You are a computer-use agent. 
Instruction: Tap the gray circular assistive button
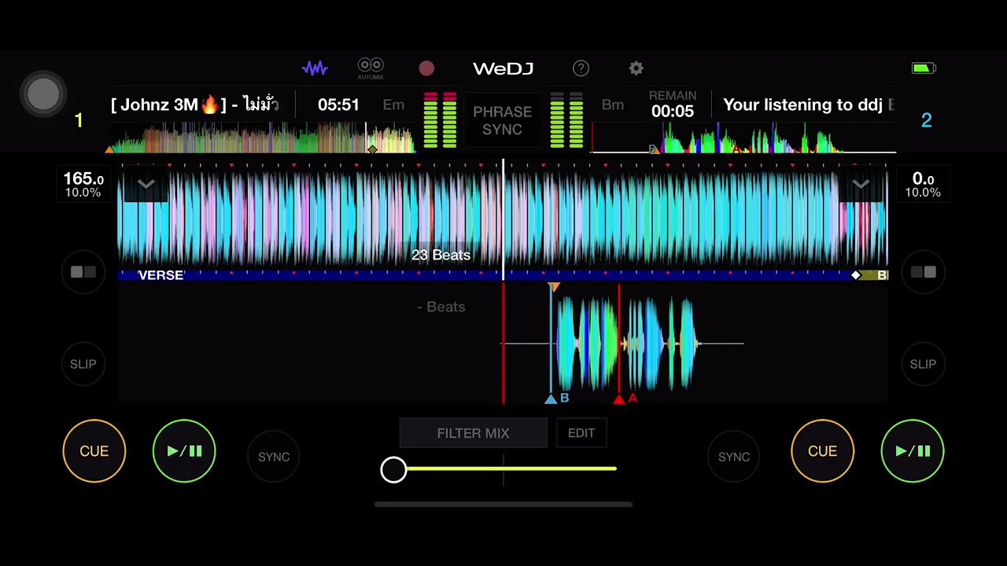(x=43, y=94)
